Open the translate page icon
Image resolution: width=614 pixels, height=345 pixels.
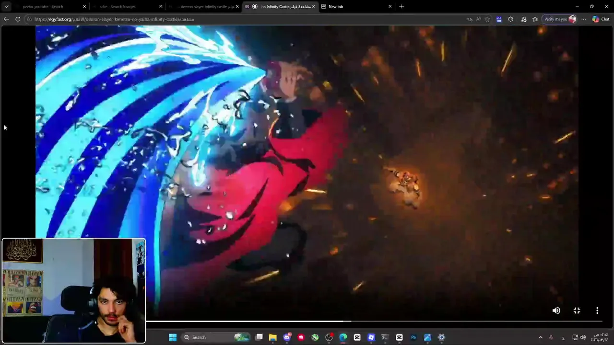(469, 19)
